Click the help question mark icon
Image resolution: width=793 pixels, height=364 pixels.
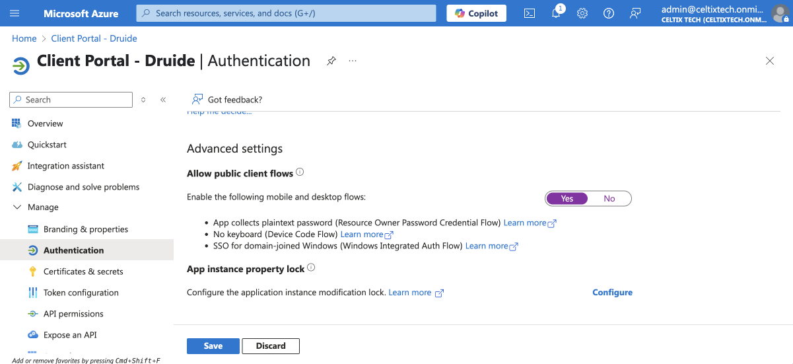609,13
